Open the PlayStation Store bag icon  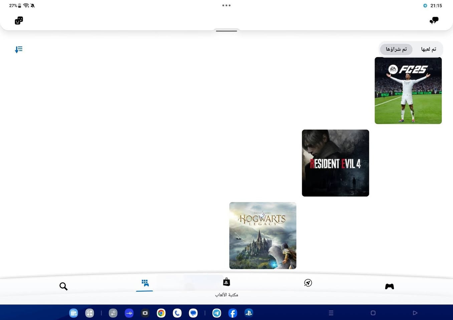pos(226,282)
